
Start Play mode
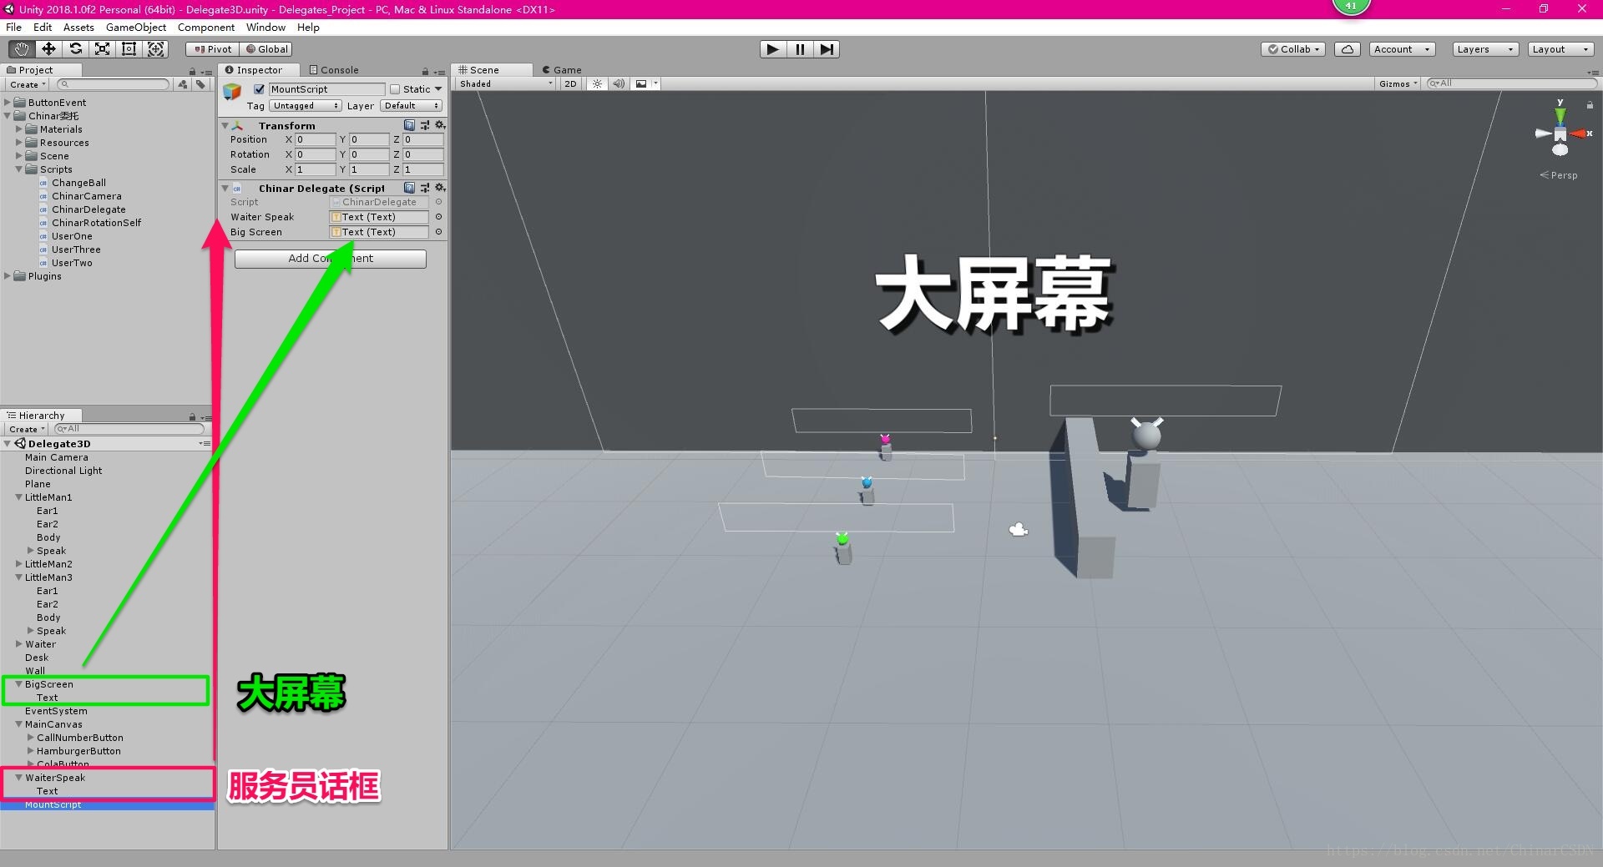[x=773, y=49]
